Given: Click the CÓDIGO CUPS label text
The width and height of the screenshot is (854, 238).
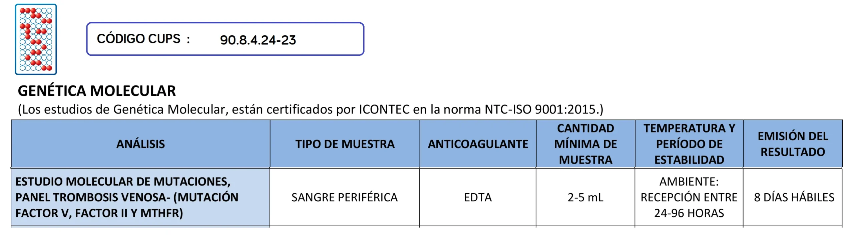Looking at the screenshot, I should pos(139,39).
